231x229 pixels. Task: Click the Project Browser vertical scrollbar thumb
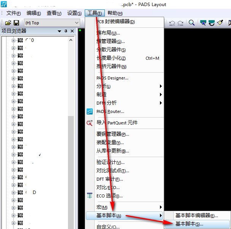pyautogui.click(x=71, y=172)
